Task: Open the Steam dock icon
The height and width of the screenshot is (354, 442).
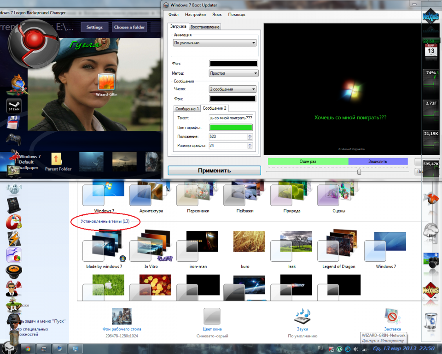Action: (13, 106)
